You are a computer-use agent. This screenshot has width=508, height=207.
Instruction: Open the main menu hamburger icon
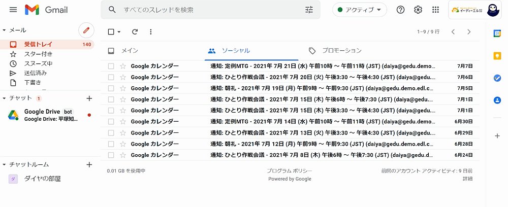(x=13, y=10)
